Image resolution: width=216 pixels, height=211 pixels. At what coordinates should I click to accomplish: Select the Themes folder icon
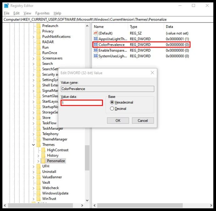[x=39, y=145]
